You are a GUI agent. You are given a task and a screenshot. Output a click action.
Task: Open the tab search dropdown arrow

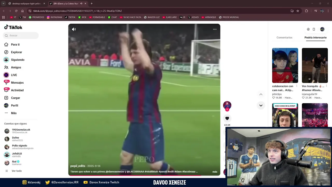3,4
